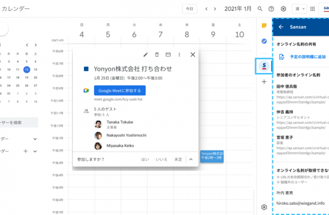Open the meet.google.com link text
Image resolution: width=329 pixels, height=215 pixels.
pos(118,99)
